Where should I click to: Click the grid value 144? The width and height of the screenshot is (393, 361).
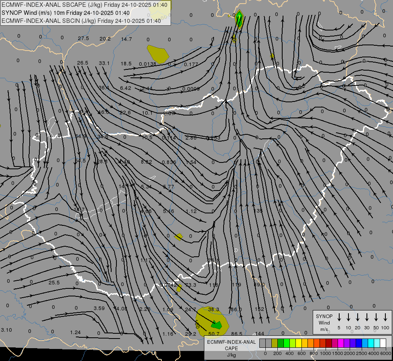pyautogui.click(x=260, y=333)
